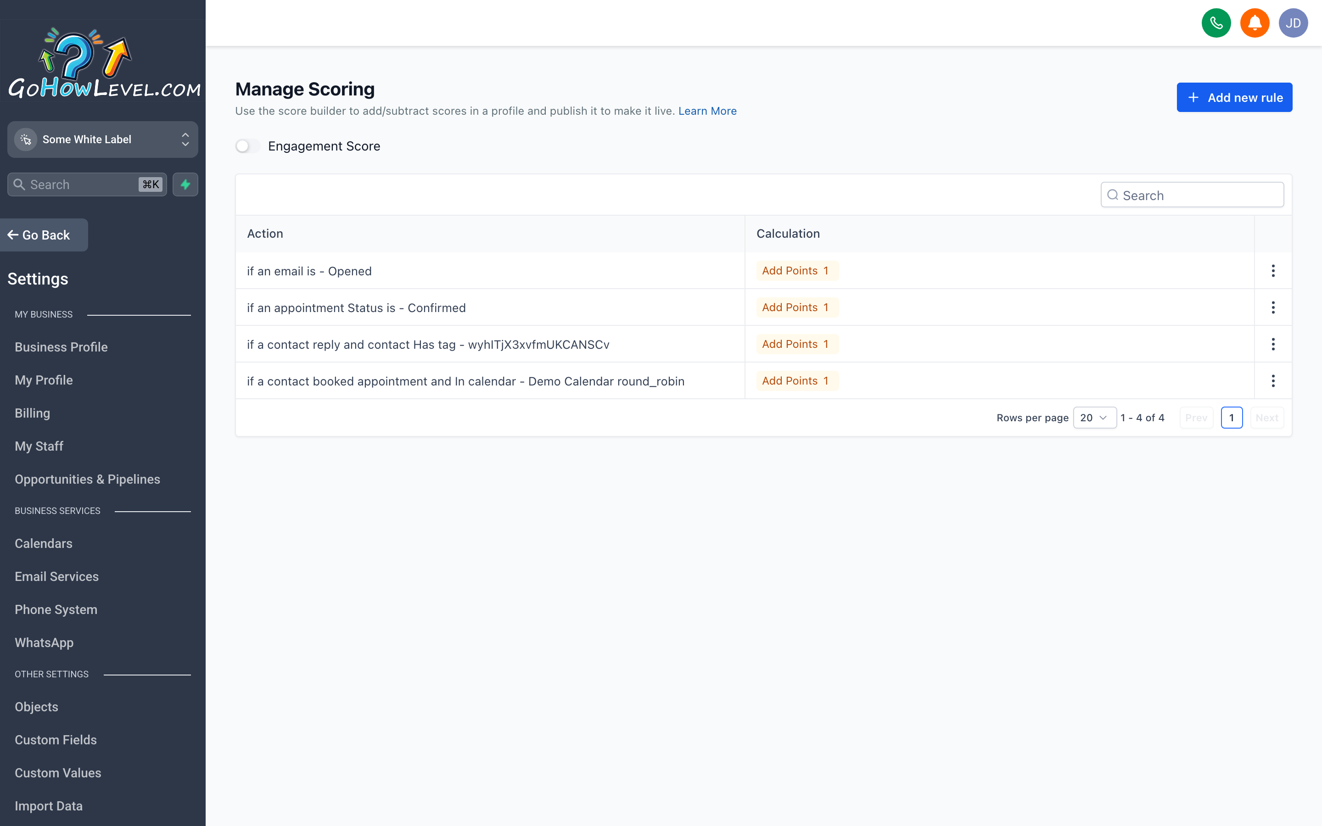Focus the scoring table Search field
Screen dimensions: 1322x826
click(x=1192, y=195)
